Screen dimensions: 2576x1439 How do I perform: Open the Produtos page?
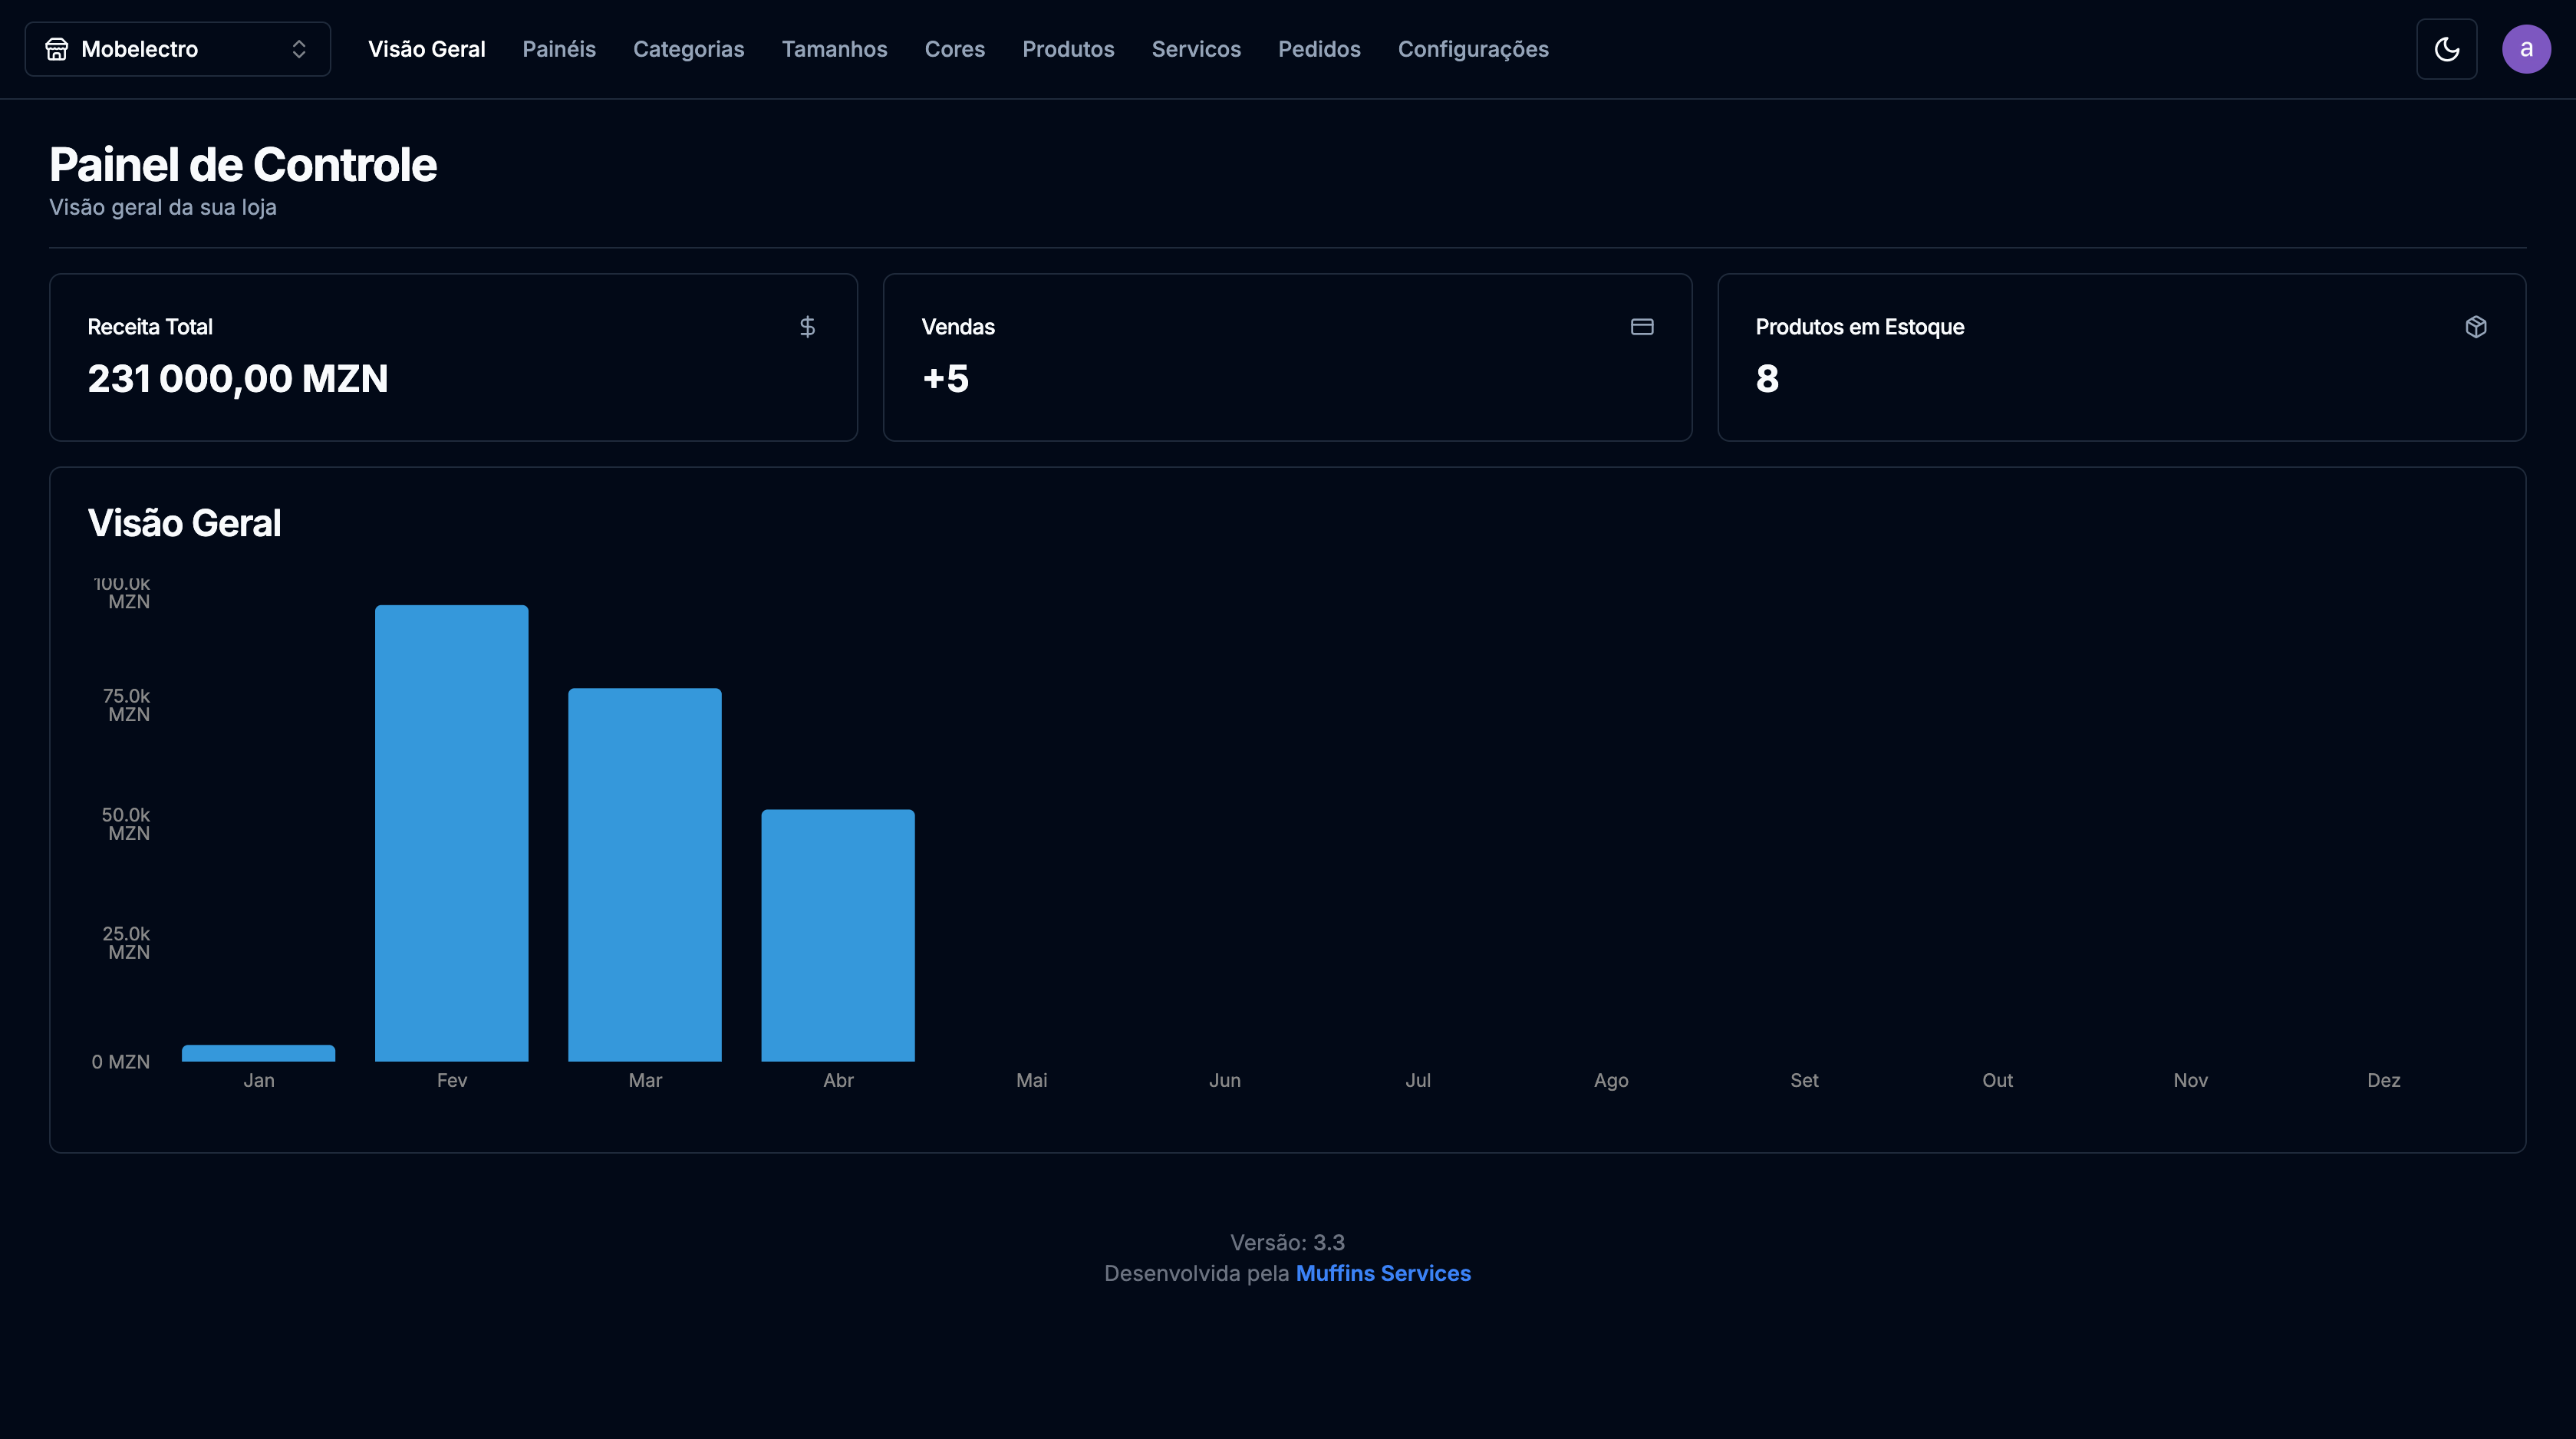click(x=1067, y=49)
